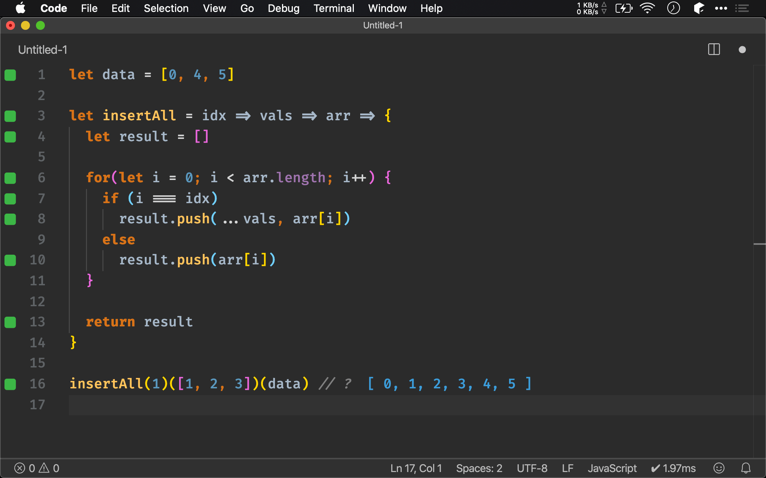Open the errors and warnings count
Image resolution: width=766 pixels, height=478 pixels.
point(37,468)
